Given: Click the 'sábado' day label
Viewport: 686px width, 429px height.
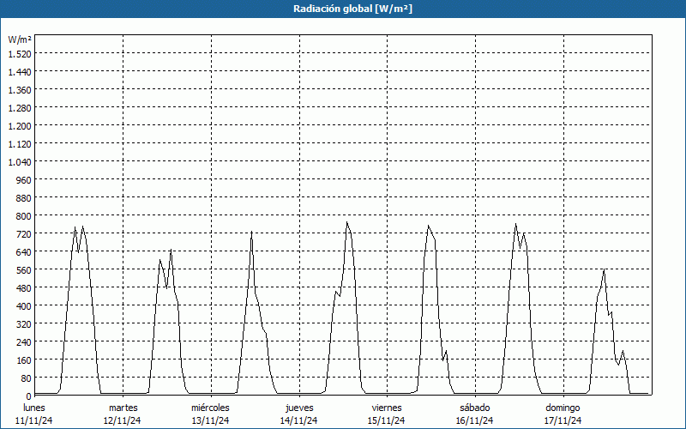Looking at the screenshot, I should click(475, 408).
